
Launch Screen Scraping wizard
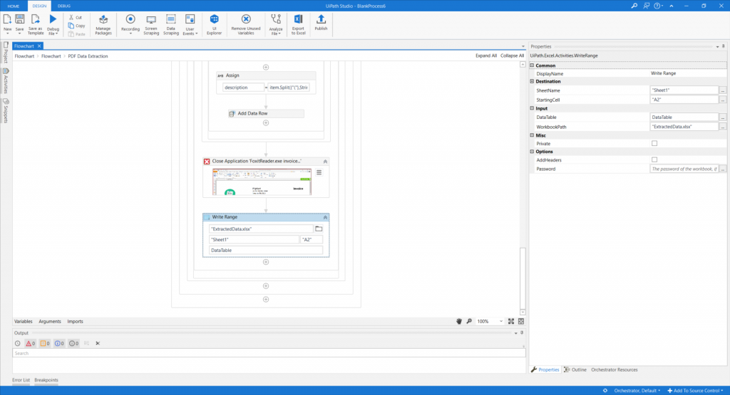click(151, 25)
